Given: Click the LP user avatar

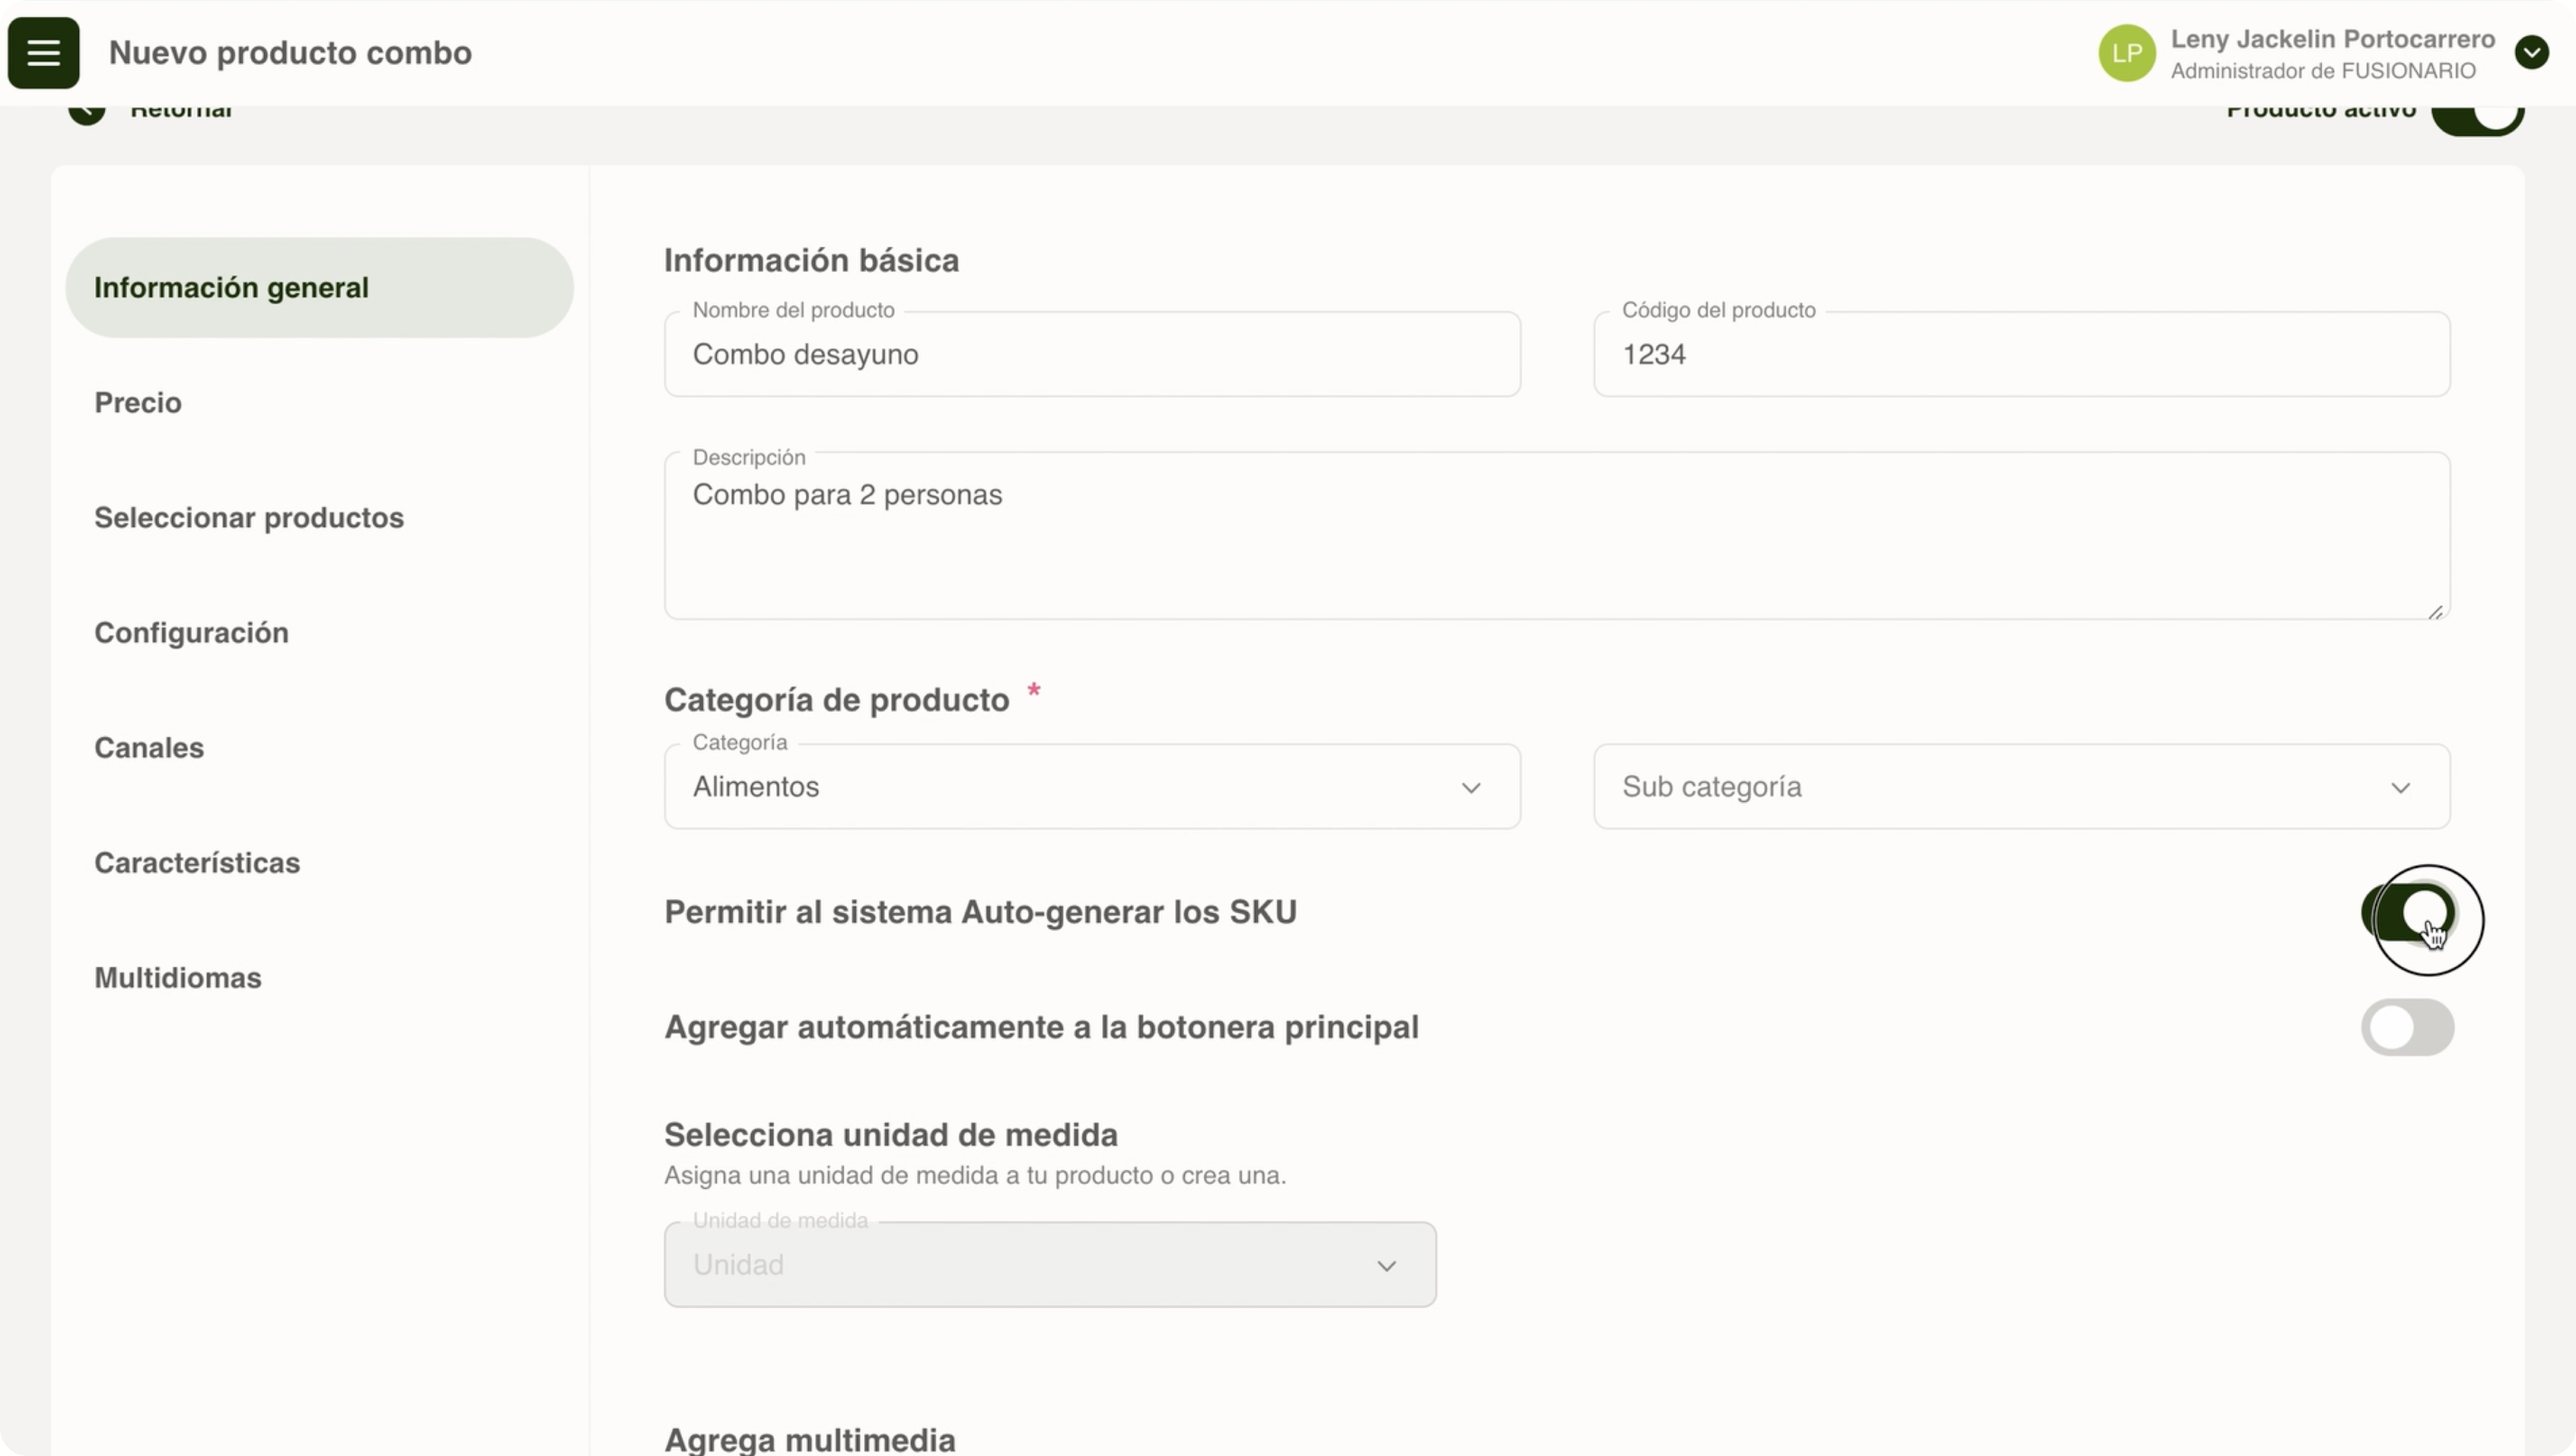Looking at the screenshot, I should pyautogui.click(x=2126, y=53).
